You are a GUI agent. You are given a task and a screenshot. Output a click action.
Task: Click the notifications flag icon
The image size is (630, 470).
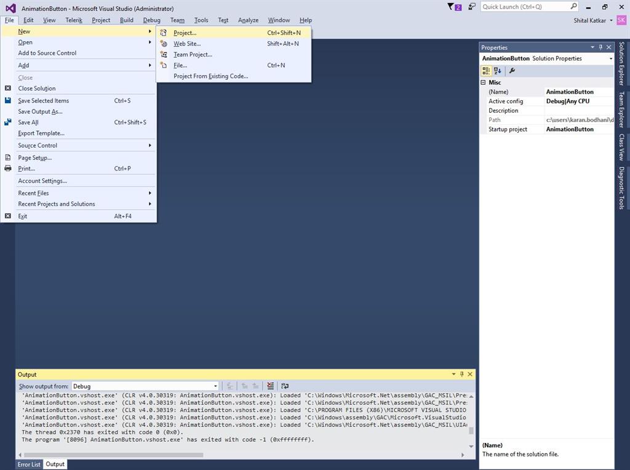pyautogui.click(x=452, y=7)
